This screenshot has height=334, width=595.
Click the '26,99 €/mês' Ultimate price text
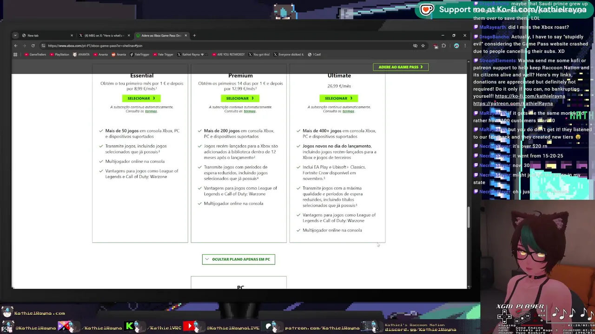[339, 86]
